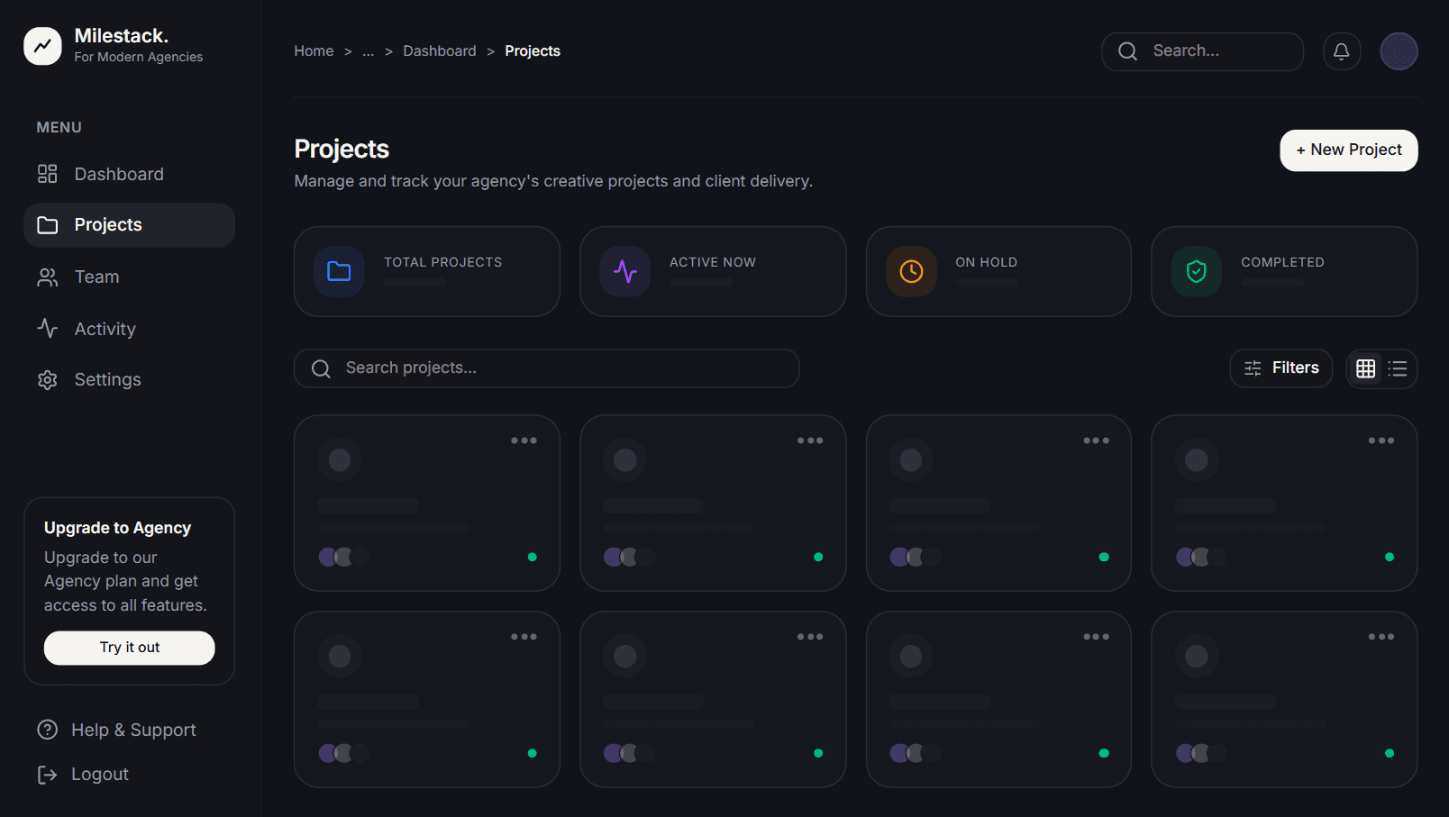
Task: Log out via the Logout link
Action: 83,775
